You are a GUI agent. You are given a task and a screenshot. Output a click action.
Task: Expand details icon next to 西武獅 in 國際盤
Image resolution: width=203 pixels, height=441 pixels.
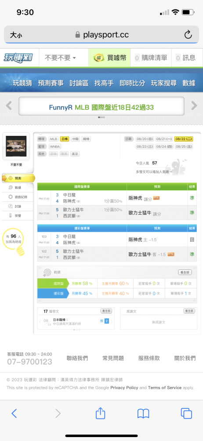point(78,216)
